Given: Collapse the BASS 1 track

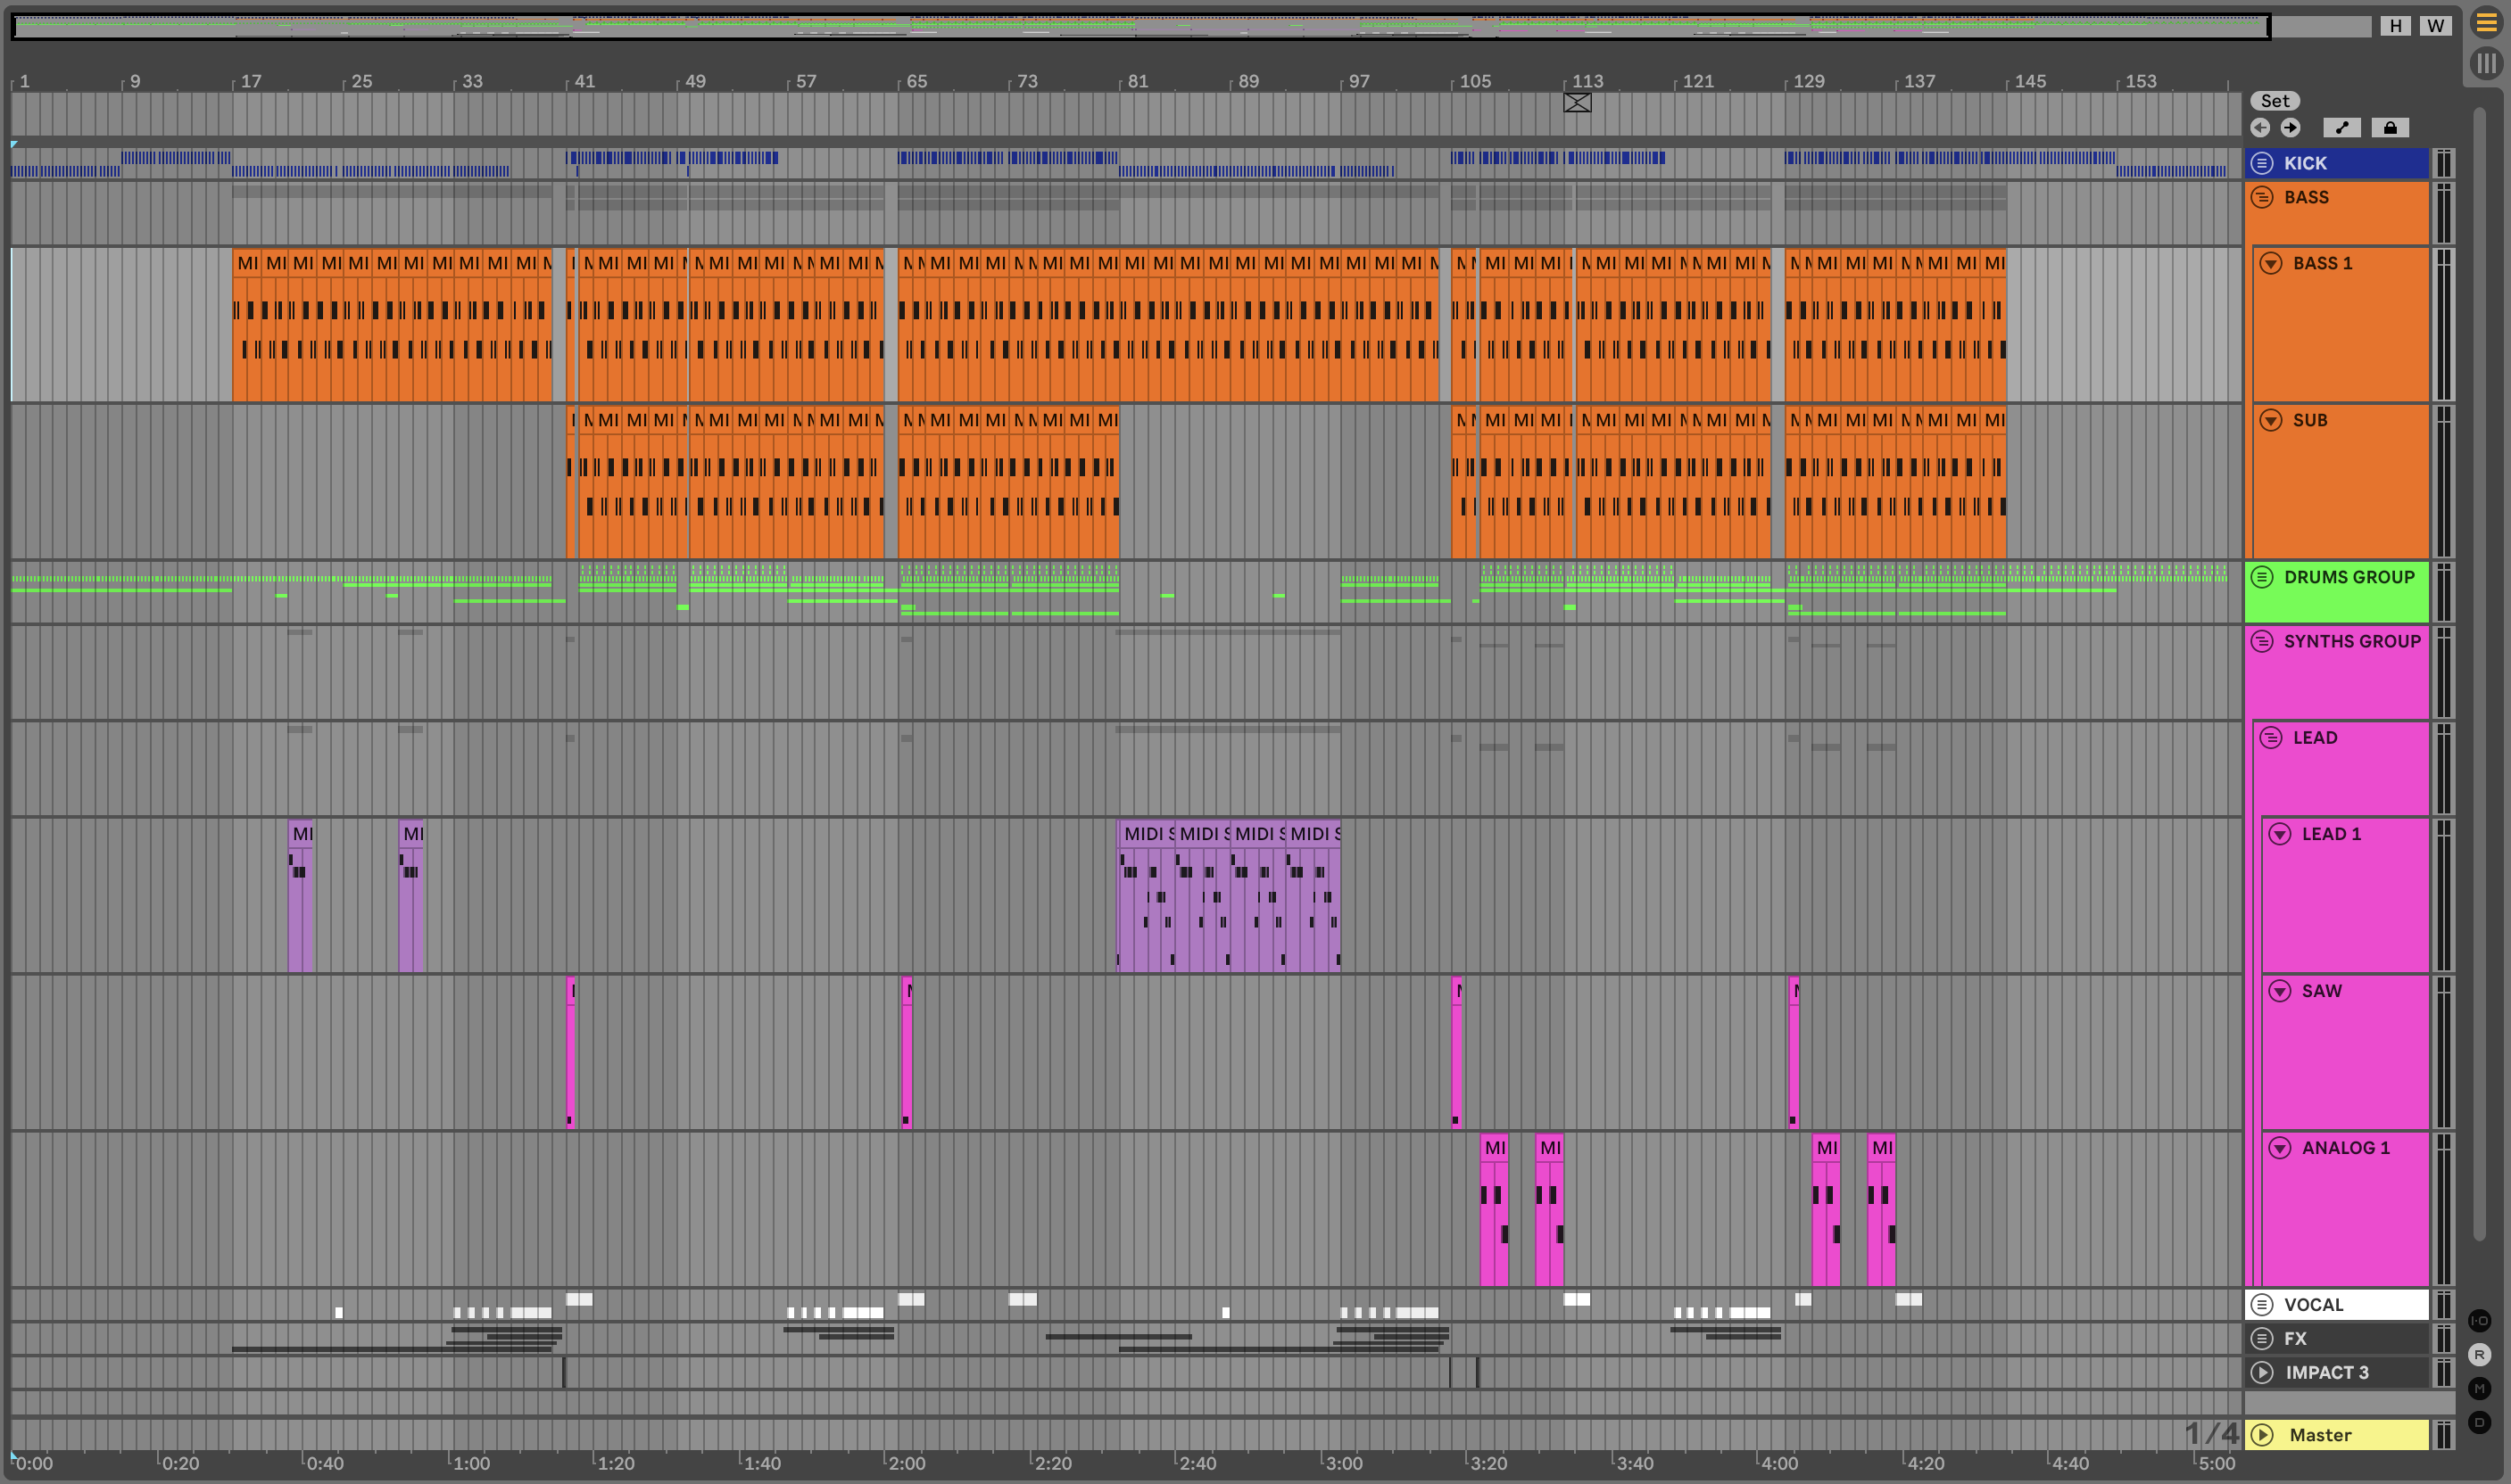Looking at the screenshot, I should click(2271, 263).
